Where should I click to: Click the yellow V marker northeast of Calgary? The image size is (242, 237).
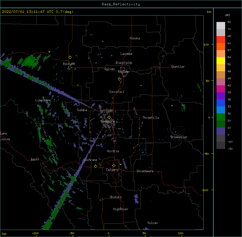(x=120, y=164)
